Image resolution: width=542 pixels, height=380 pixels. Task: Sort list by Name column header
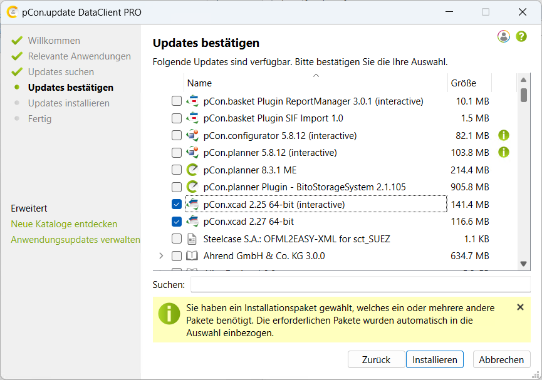tap(316, 83)
